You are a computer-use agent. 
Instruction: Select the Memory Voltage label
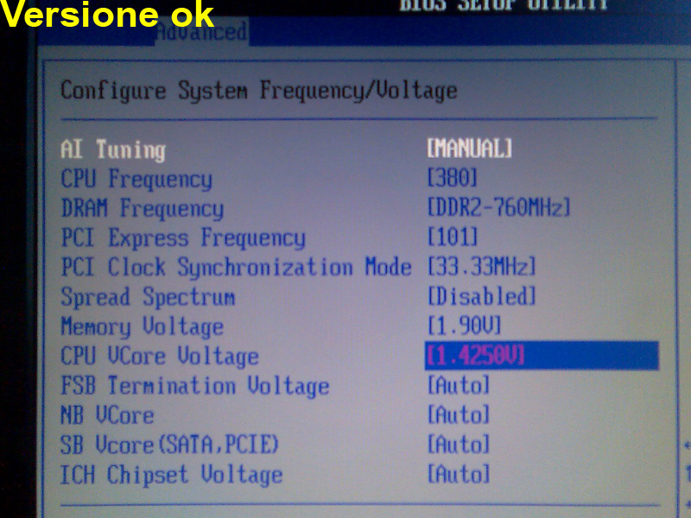click(143, 327)
